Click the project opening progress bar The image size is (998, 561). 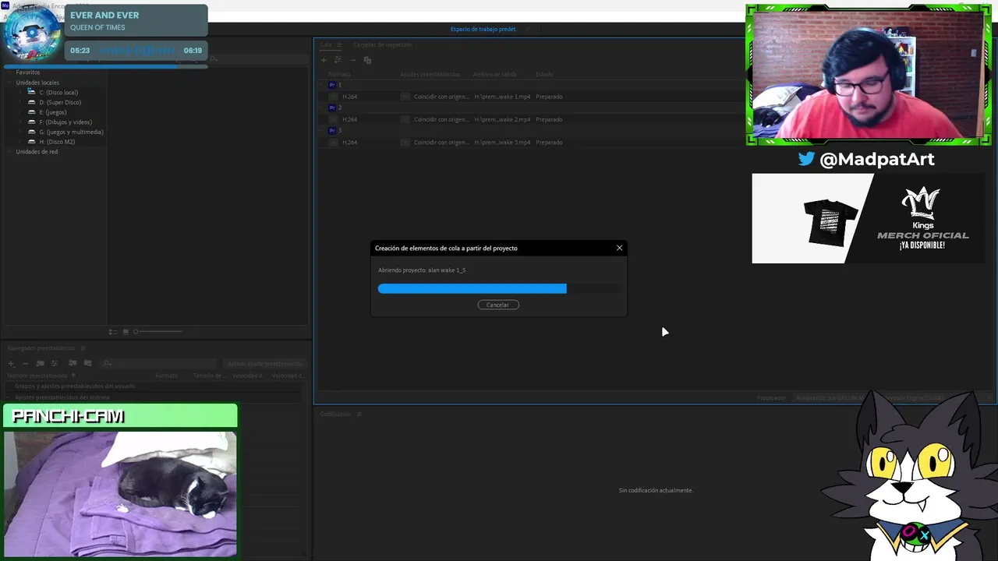[498, 288]
